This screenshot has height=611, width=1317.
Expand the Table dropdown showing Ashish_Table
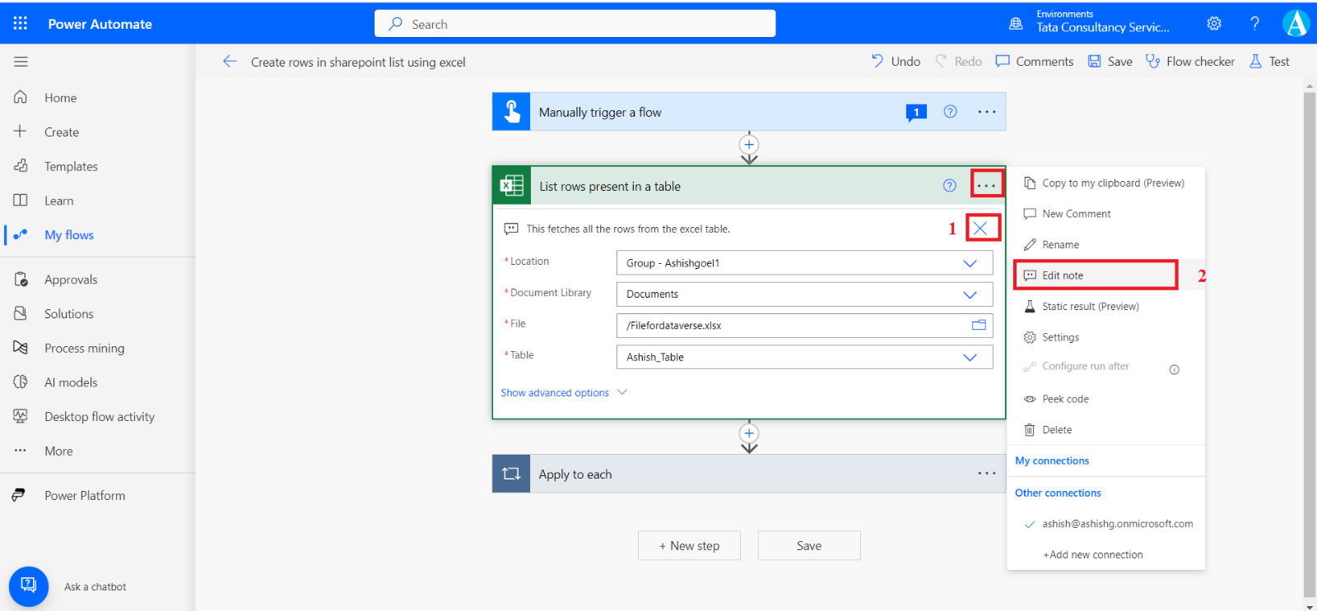coord(970,357)
